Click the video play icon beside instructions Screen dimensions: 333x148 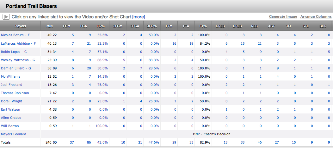[6, 17]
